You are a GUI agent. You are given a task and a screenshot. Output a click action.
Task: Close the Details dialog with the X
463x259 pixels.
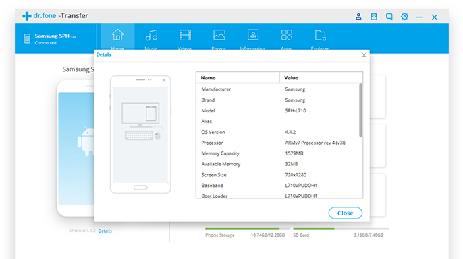(364, 55)
